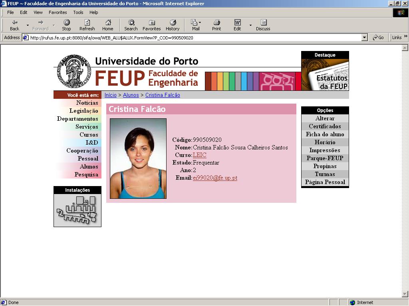
Task: Open Departamentos in left navigation
Action: point(77,119)
